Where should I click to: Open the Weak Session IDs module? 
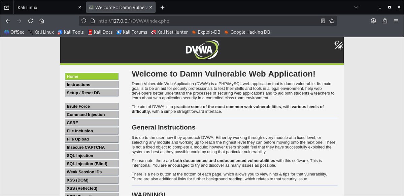pyautogui.click(x=92, y=172)
